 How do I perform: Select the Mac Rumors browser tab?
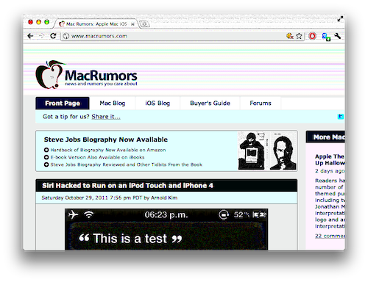point(96,24)
